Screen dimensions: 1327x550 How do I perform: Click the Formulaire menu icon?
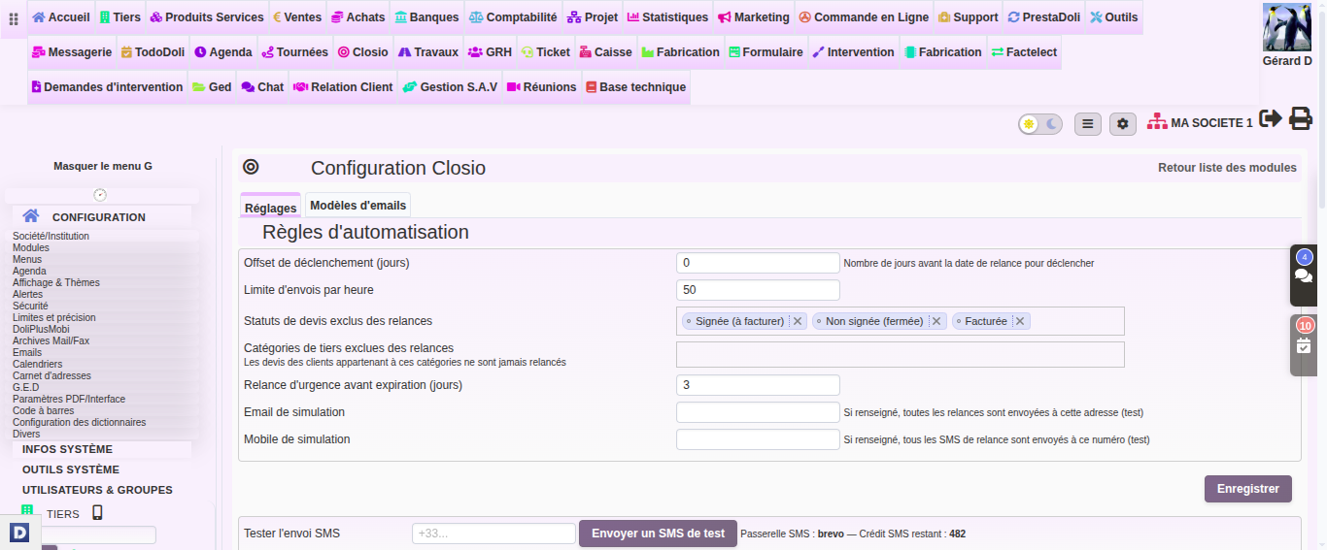pyautogui.click(x=733, y=52)
